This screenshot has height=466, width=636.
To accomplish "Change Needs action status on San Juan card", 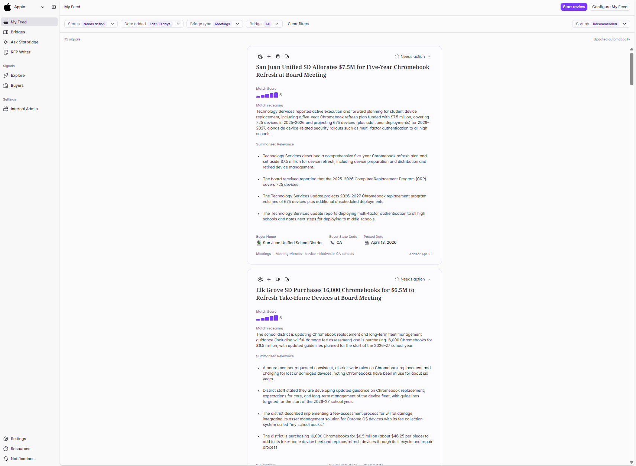I will point(413,57).
